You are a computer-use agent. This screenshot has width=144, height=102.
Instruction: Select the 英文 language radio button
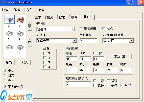point(5,80)
